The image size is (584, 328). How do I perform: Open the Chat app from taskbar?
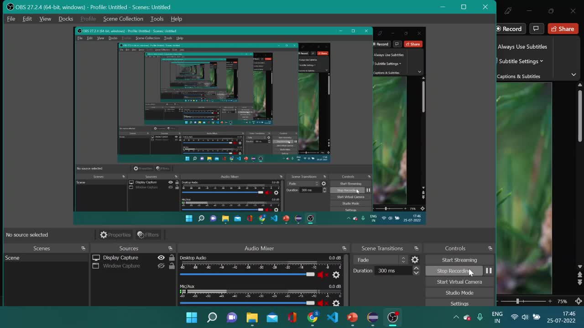pos(232,317)
